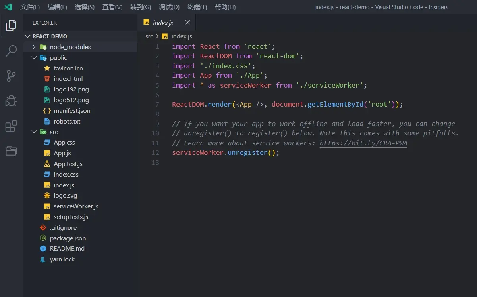This screenshot has width=477, height=297.
Task: Open the folders icon at activity bar bottom
Action: (11, 151)
